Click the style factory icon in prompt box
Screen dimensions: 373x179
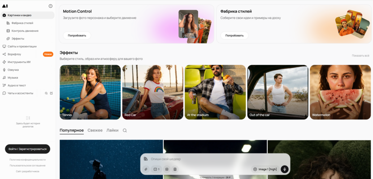click(146, 159)
